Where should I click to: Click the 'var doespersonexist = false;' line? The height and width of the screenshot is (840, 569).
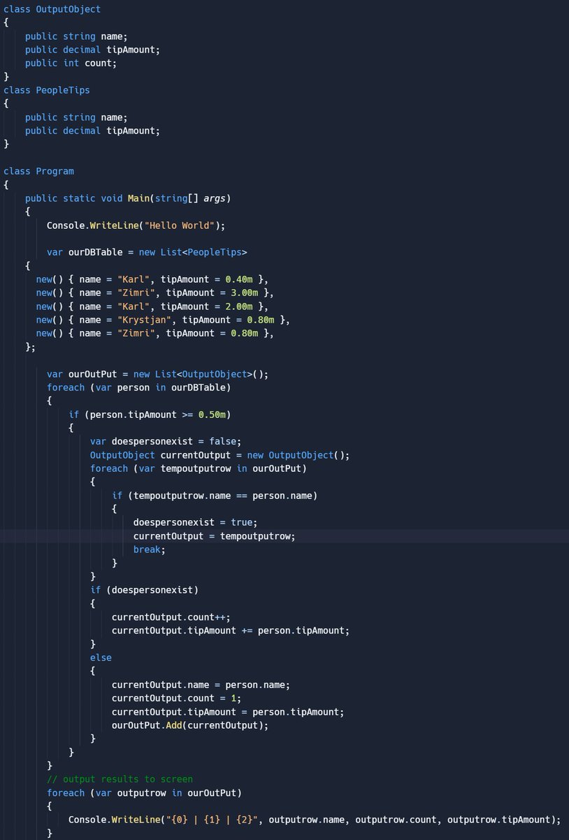(166, 441)
